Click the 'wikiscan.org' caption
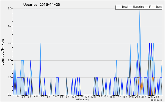This screenshot has height=102, width=165. 82,100
